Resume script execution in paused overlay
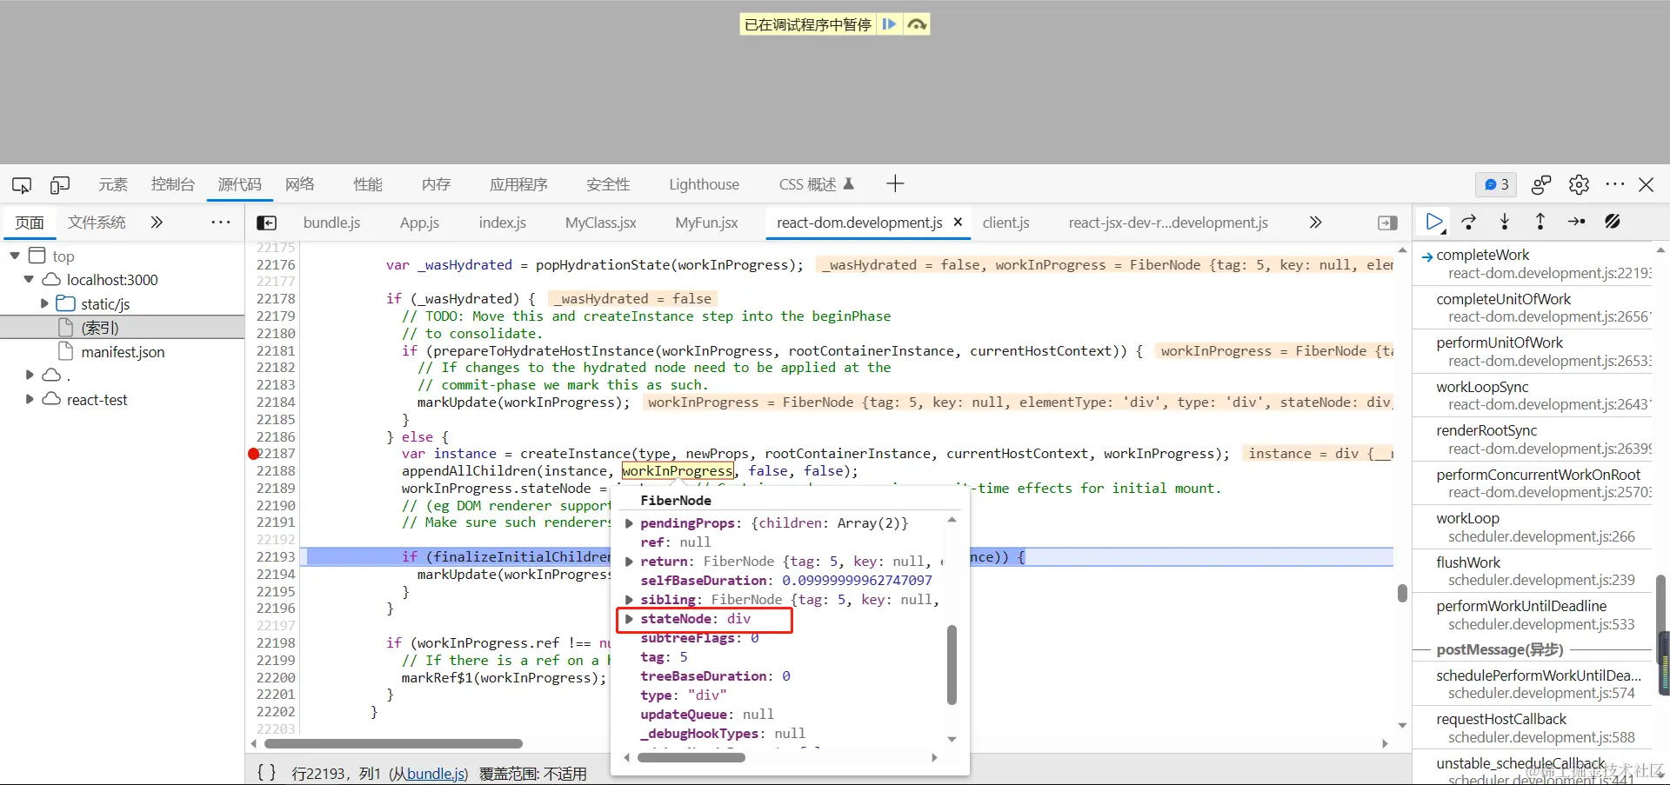 click(x=889, y=24)
